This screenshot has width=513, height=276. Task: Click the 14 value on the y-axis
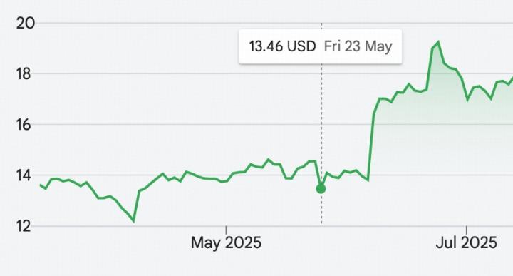point(24,175)
